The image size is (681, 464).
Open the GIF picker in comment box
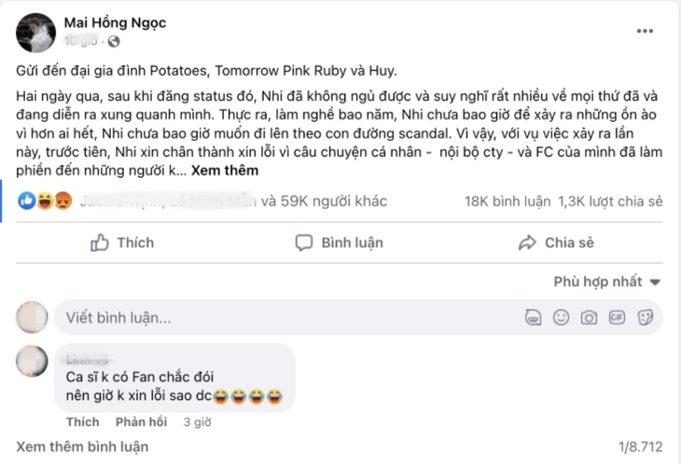point(617,318)
